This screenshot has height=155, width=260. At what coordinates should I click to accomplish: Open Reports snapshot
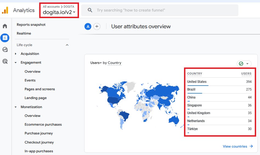pos(31,25)
